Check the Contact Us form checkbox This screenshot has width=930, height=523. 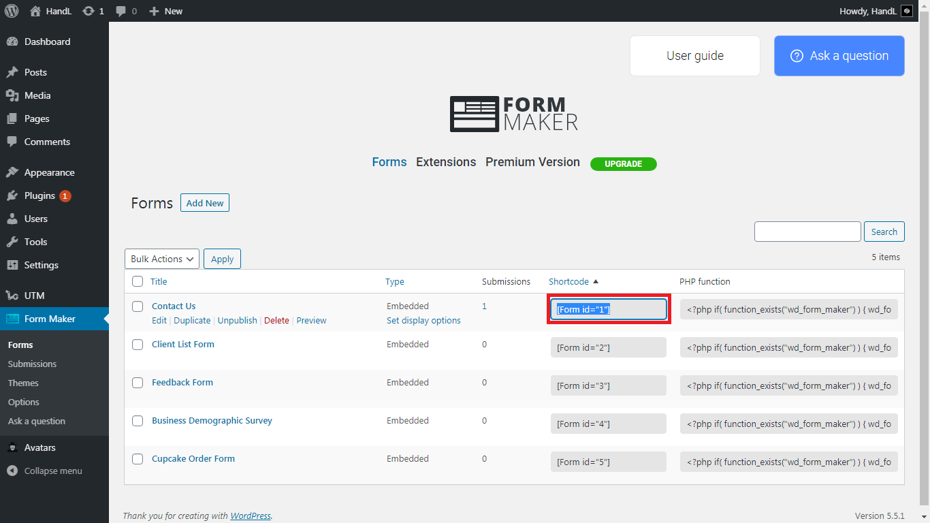[138, 306]
